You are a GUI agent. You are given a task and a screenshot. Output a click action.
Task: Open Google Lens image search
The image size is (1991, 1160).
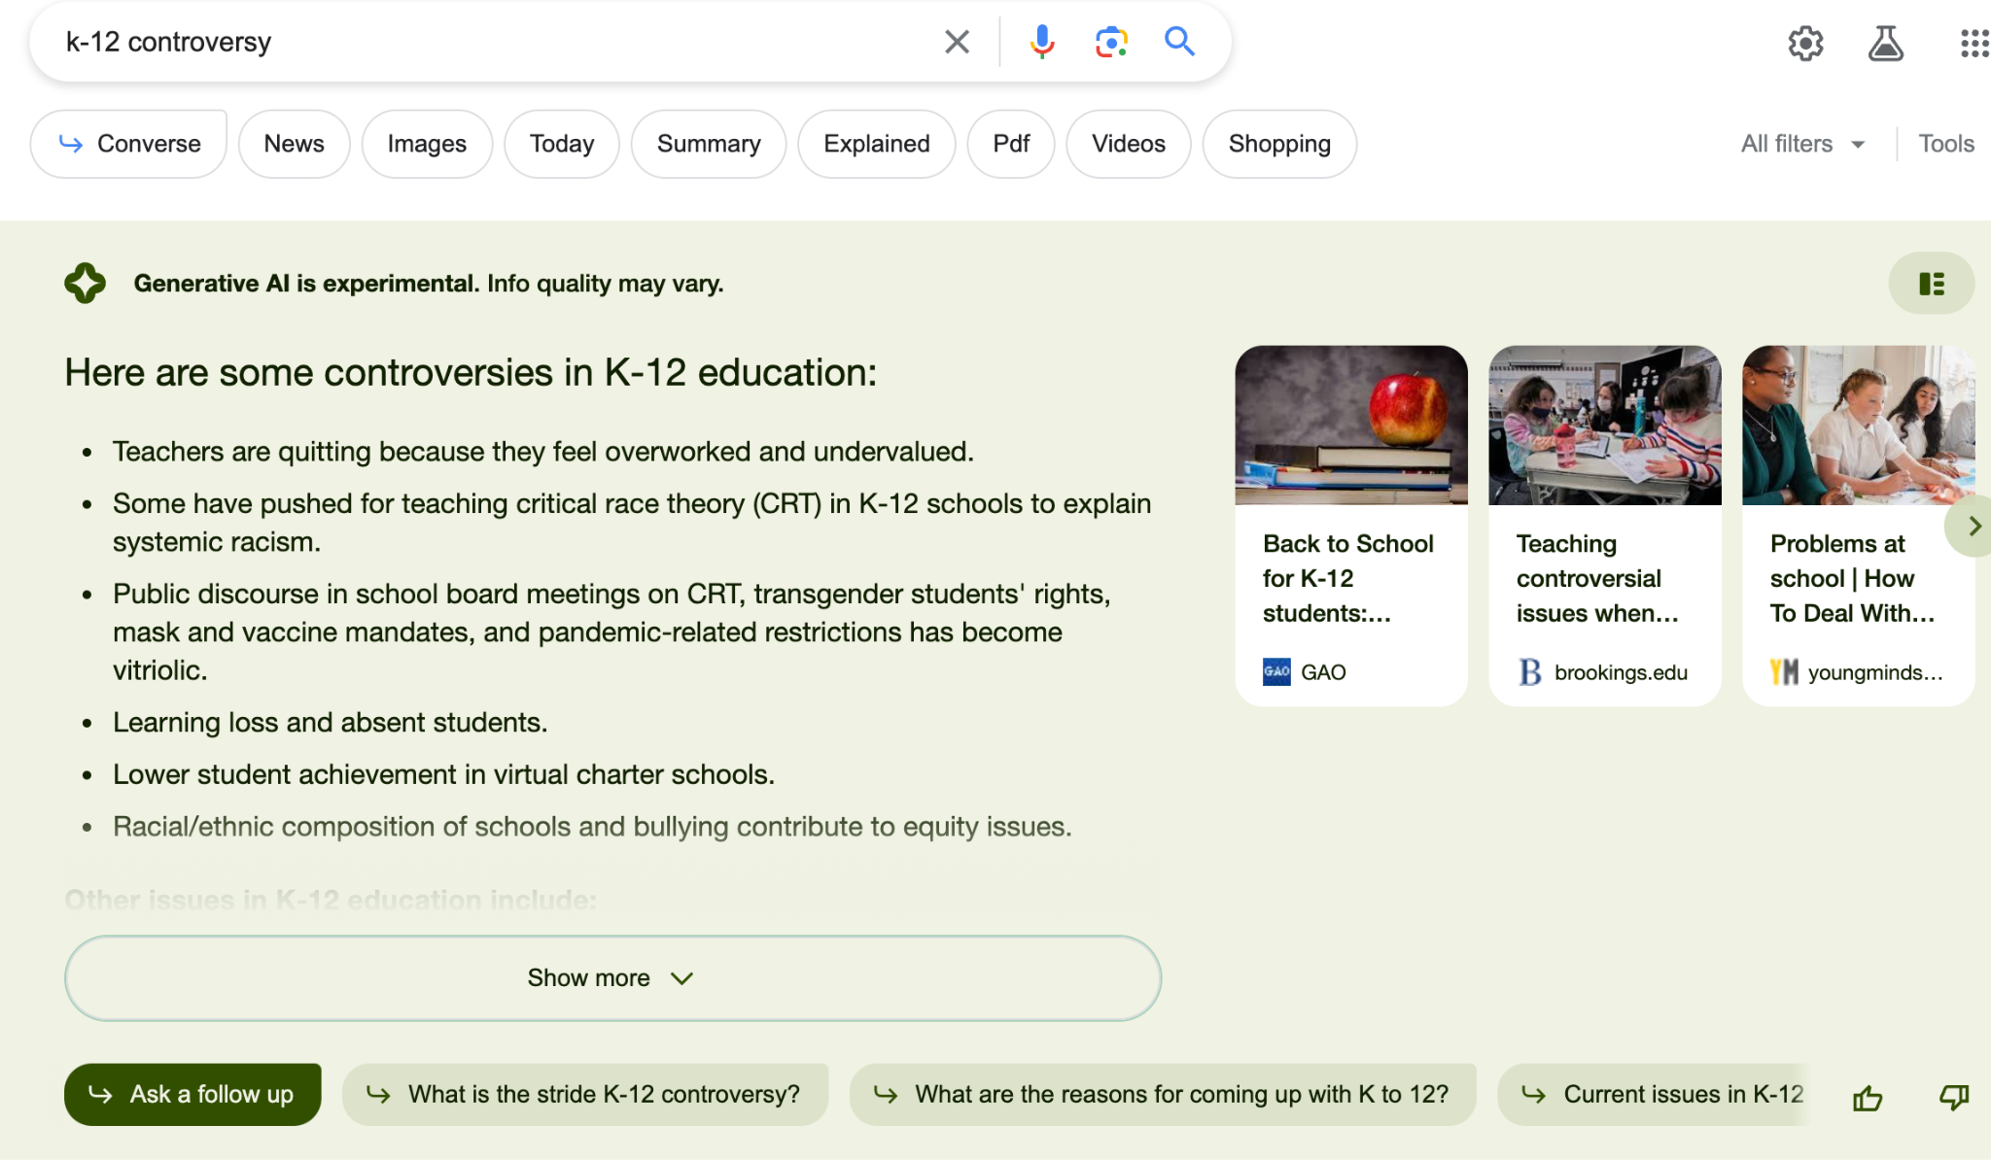pos(1110,42)
